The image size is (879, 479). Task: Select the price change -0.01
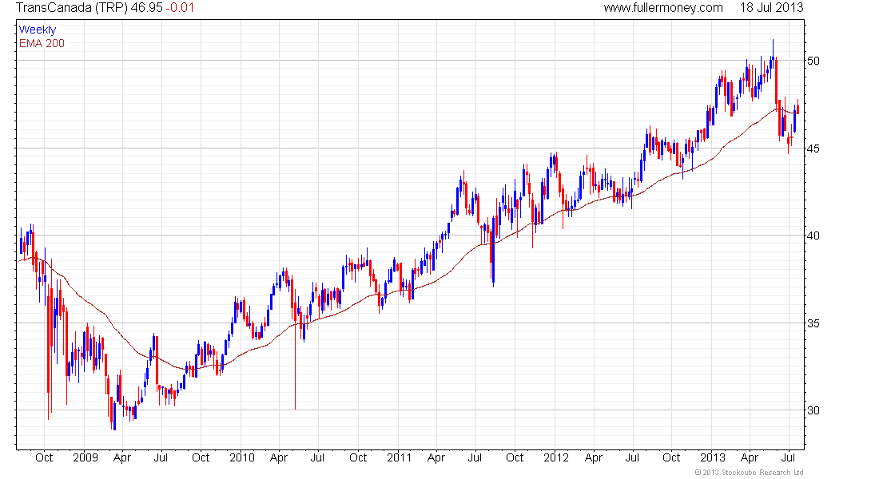tap(180, 8)
